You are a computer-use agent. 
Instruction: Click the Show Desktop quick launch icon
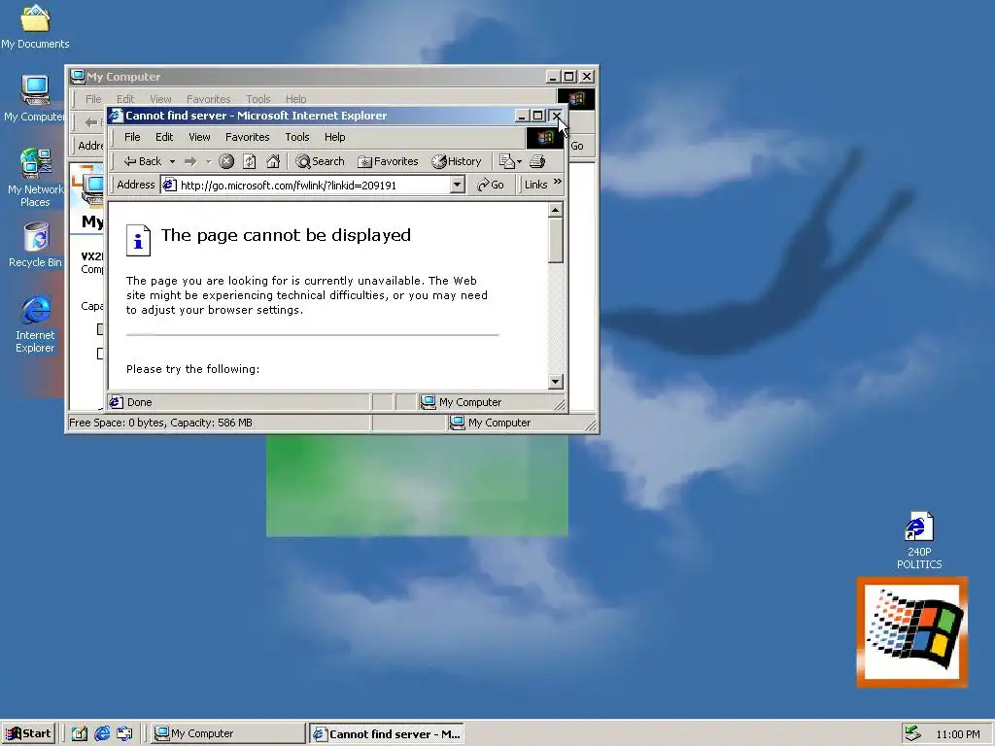pyautogui.click(x=80, y=734)
